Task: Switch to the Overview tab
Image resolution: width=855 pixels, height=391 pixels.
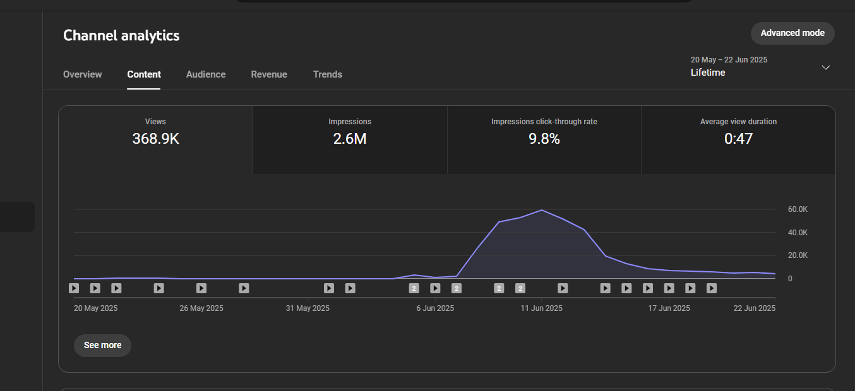Action: click(x=83, y=74)
